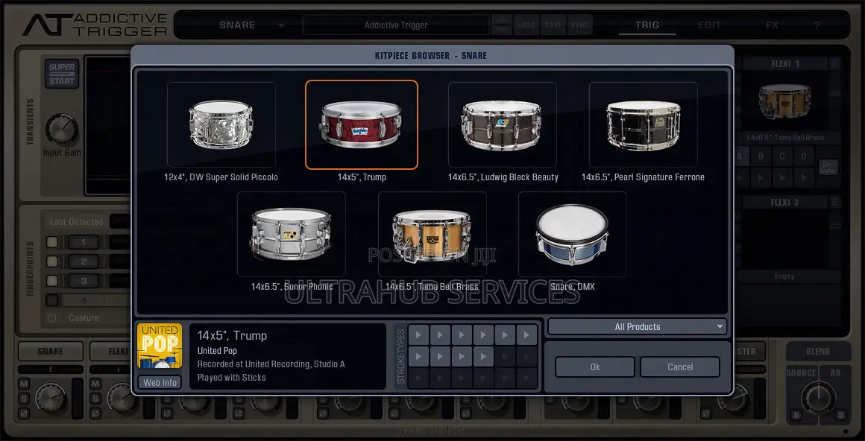The image size is (865, 441).
Task: Mute the SNARE channel with M button
Action: [24, 384]
